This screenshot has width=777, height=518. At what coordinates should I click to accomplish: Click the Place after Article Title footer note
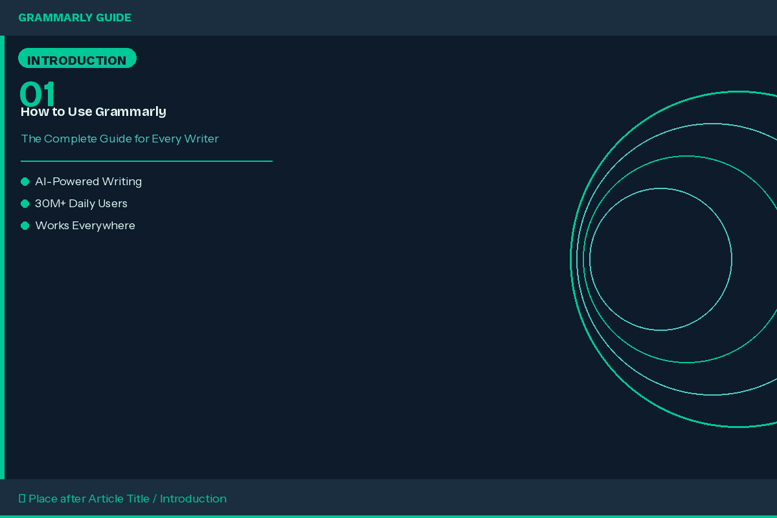click(x=122, y=499)
